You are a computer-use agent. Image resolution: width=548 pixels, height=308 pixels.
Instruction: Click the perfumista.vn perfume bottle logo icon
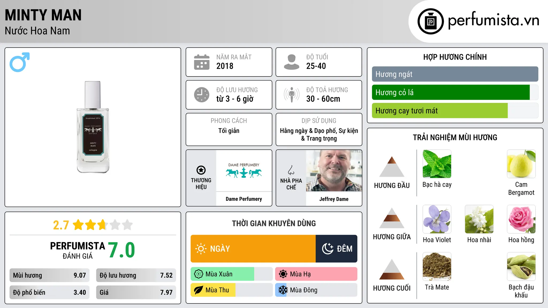click(431, 21)
